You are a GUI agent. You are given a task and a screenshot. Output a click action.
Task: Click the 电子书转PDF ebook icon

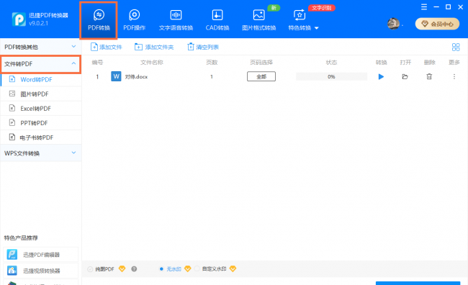pyautogui.click(x=12, y=137)
